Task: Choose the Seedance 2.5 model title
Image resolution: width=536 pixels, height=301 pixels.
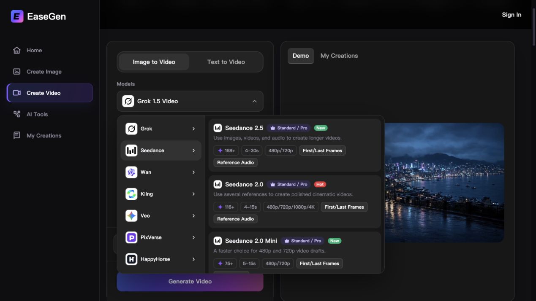Action: point(244,128)
